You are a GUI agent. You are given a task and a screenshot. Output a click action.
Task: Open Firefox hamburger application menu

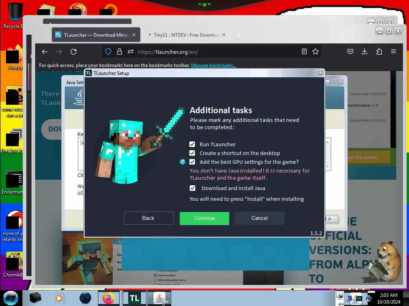(x=393, y=51)
